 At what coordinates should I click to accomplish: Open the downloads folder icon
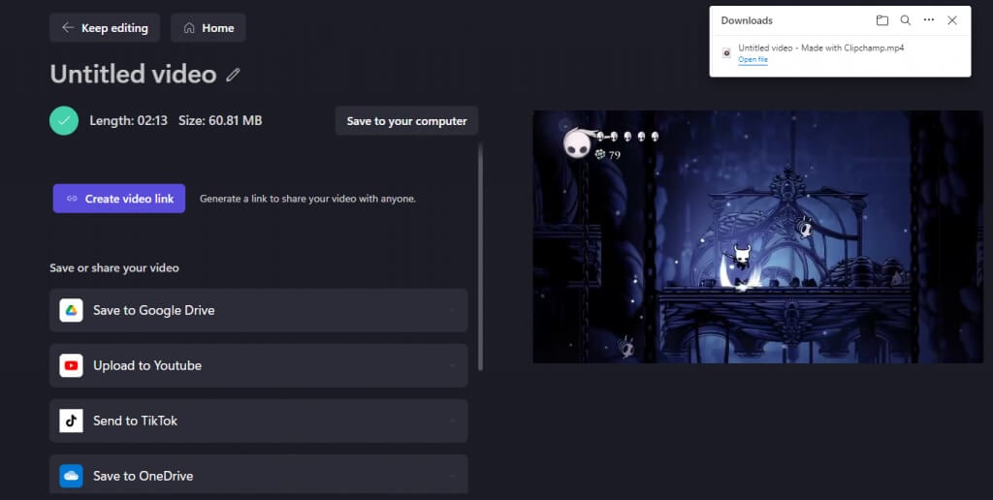click(881, 20)
